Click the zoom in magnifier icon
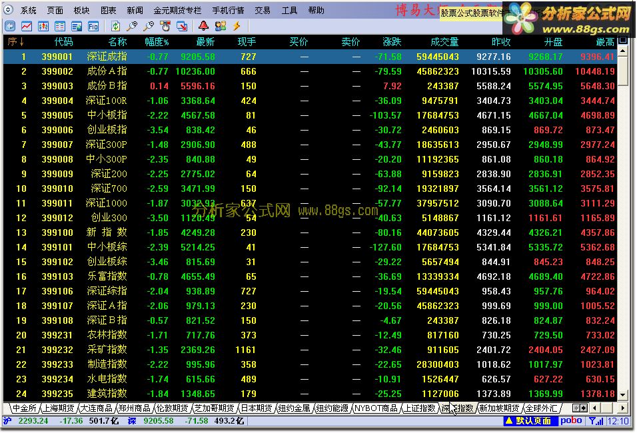The image size is (637, 433). coord(132,27)
